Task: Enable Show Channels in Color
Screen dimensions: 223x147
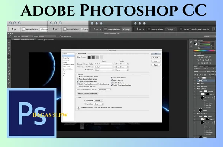Action: click(78, 87)
